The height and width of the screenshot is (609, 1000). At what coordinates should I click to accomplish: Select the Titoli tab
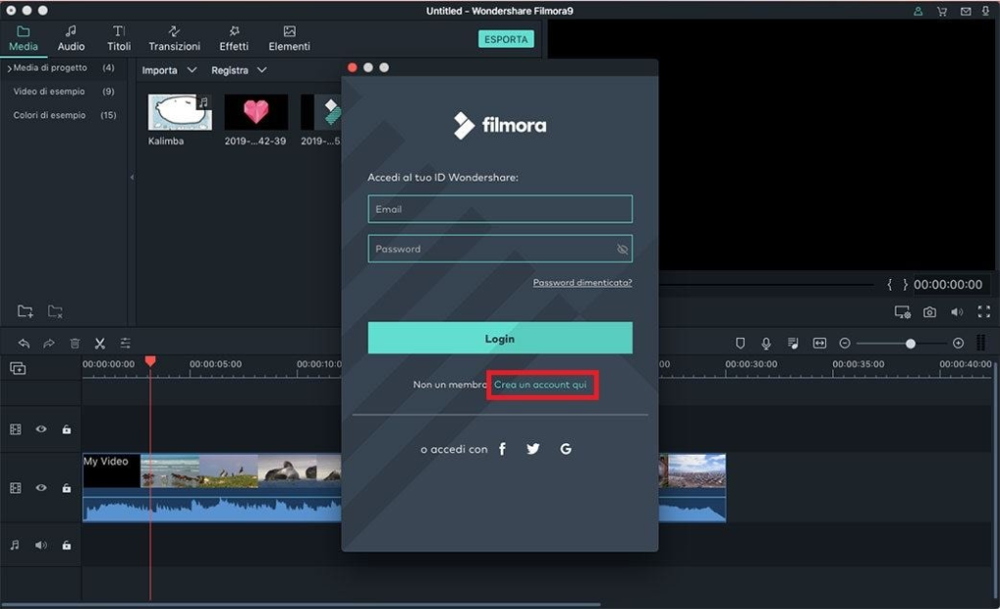pos(118,39)
